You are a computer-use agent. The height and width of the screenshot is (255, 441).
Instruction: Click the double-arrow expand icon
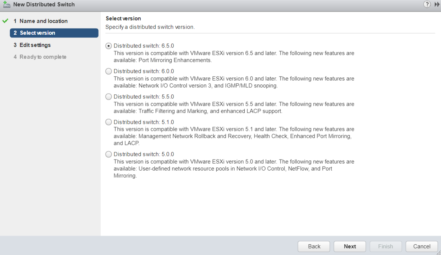tap(437, 4)
